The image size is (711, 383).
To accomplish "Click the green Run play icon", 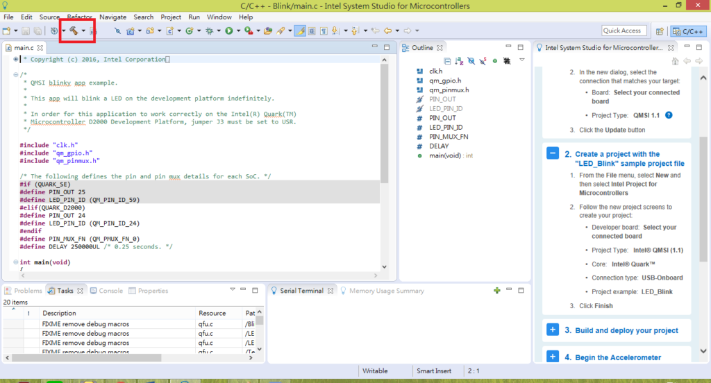I will tap(229, 31).
